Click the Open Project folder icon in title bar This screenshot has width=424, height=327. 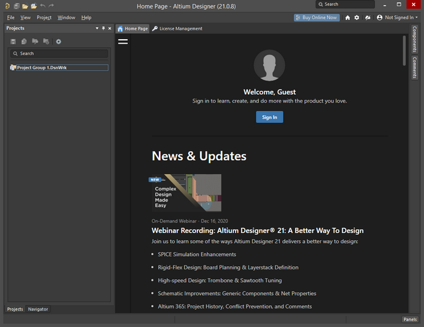coord(34,5)
